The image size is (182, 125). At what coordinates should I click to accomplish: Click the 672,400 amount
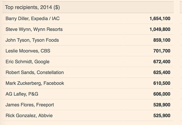click(x=162, y=62)
